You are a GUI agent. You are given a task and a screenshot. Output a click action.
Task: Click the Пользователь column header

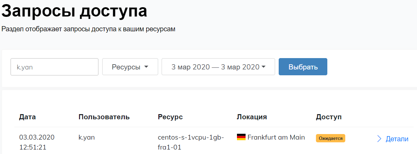(x=104, y=117)
